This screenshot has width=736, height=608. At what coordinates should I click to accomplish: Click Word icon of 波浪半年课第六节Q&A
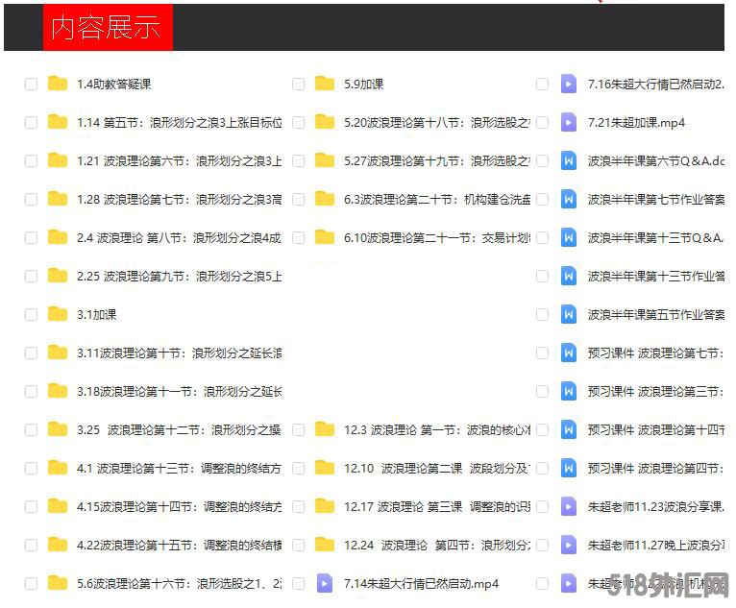(x=569, y=161)
